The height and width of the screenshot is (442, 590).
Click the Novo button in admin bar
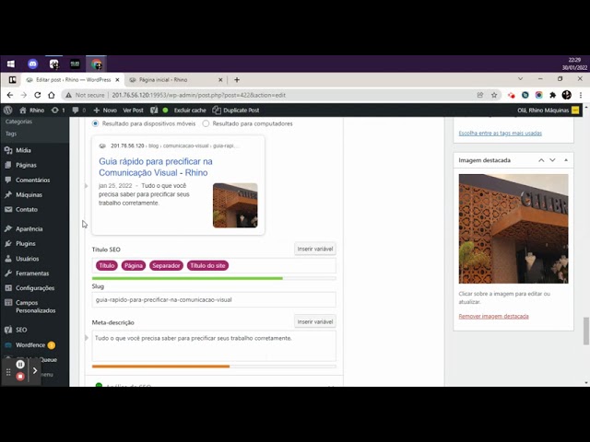click(105, 110)
